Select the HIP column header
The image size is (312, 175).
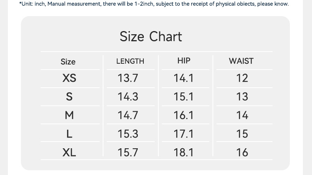coord(184,61)
